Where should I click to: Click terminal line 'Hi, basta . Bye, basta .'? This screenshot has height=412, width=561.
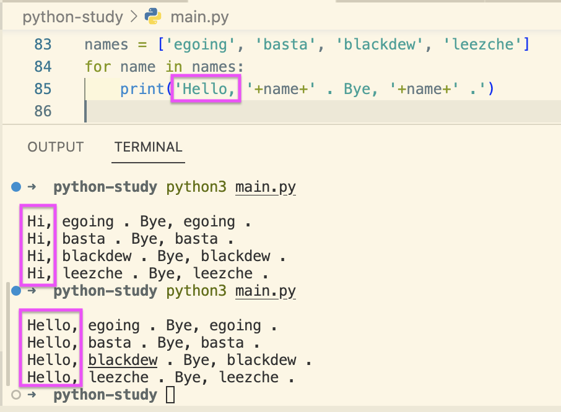point(130,239)
